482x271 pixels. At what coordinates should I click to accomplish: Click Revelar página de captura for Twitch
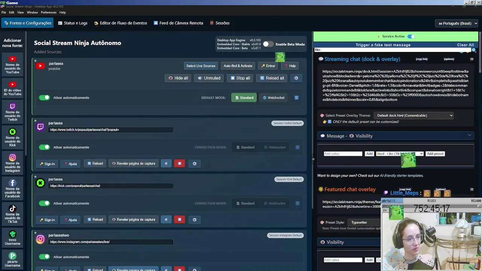(x=133, y=163)
